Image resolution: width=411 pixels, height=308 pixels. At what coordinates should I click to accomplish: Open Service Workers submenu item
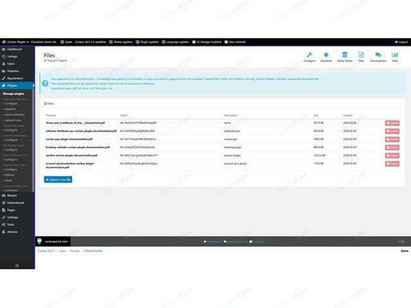click(x=14, y=115)
